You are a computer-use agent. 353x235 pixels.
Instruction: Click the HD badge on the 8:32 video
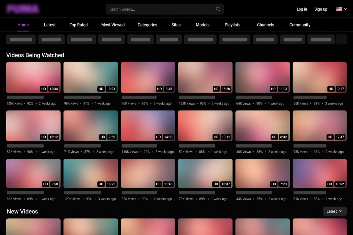274,137
